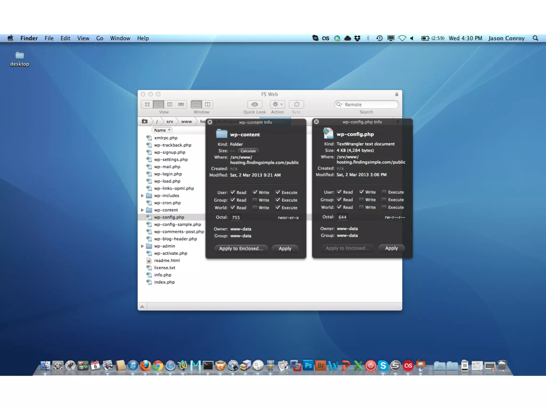
Task: Click the Sync toolbar icon
Action: pyautogui.click(x=296, y=104)
